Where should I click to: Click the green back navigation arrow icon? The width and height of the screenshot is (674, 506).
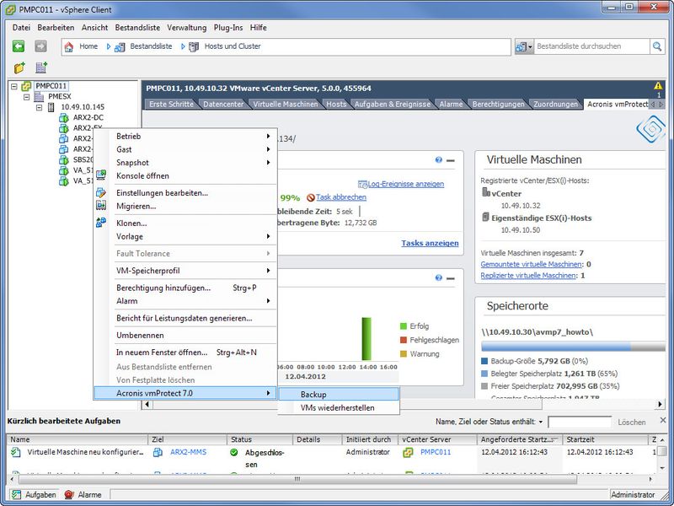click(x=18, y=46)
